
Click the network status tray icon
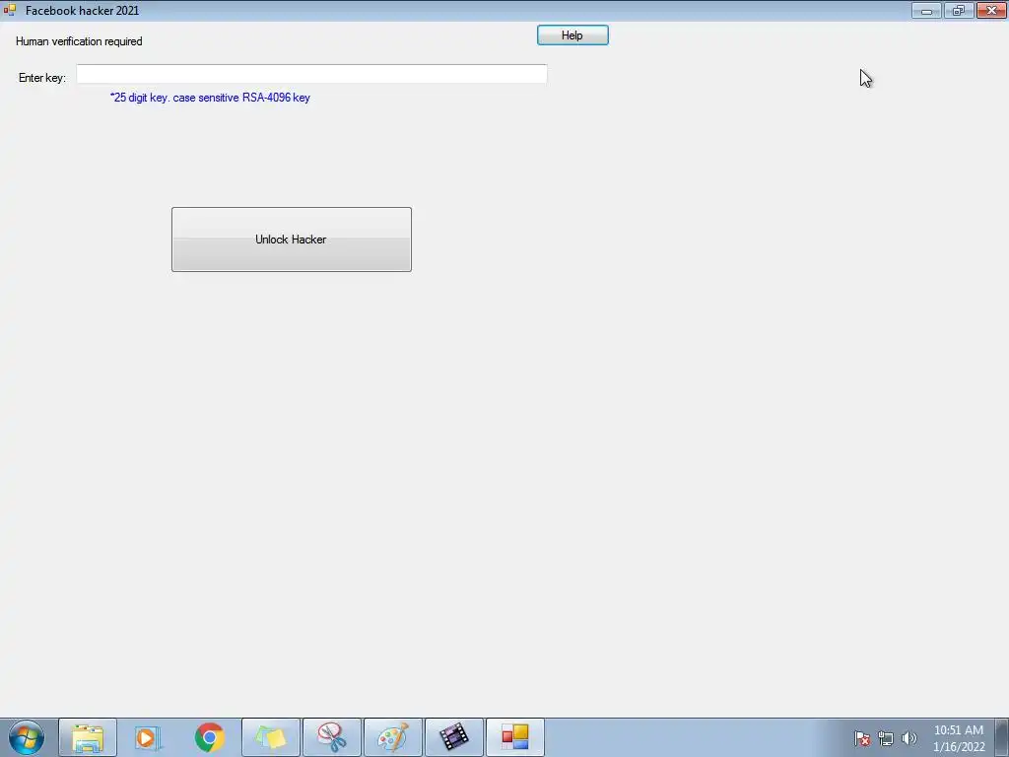886,738
